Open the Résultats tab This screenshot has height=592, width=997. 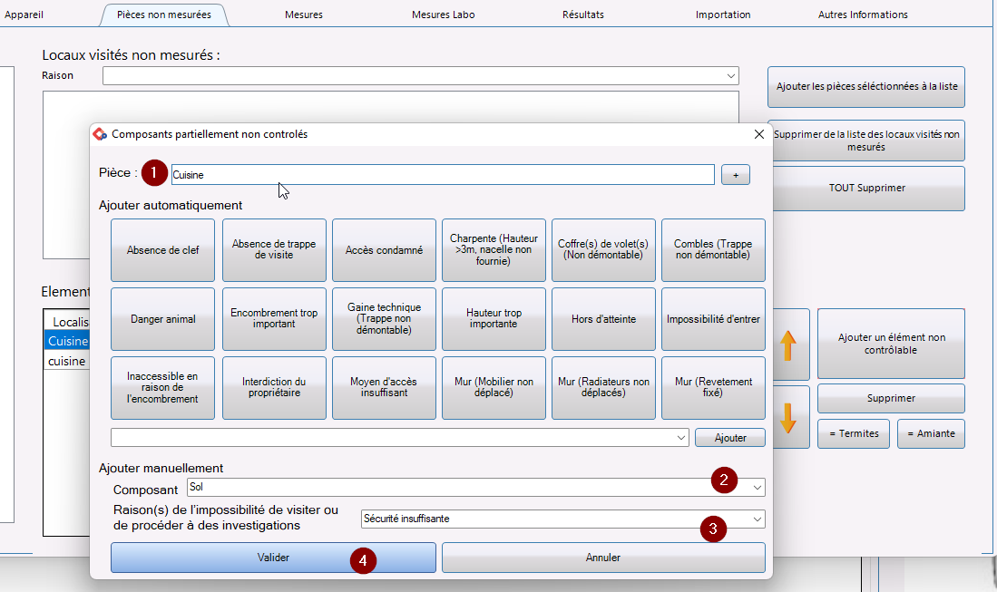583,15
